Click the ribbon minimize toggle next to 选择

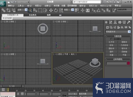(60, 15)
